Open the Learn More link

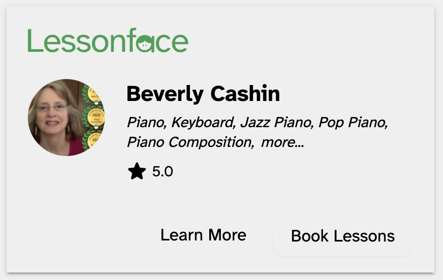point(203,235)
